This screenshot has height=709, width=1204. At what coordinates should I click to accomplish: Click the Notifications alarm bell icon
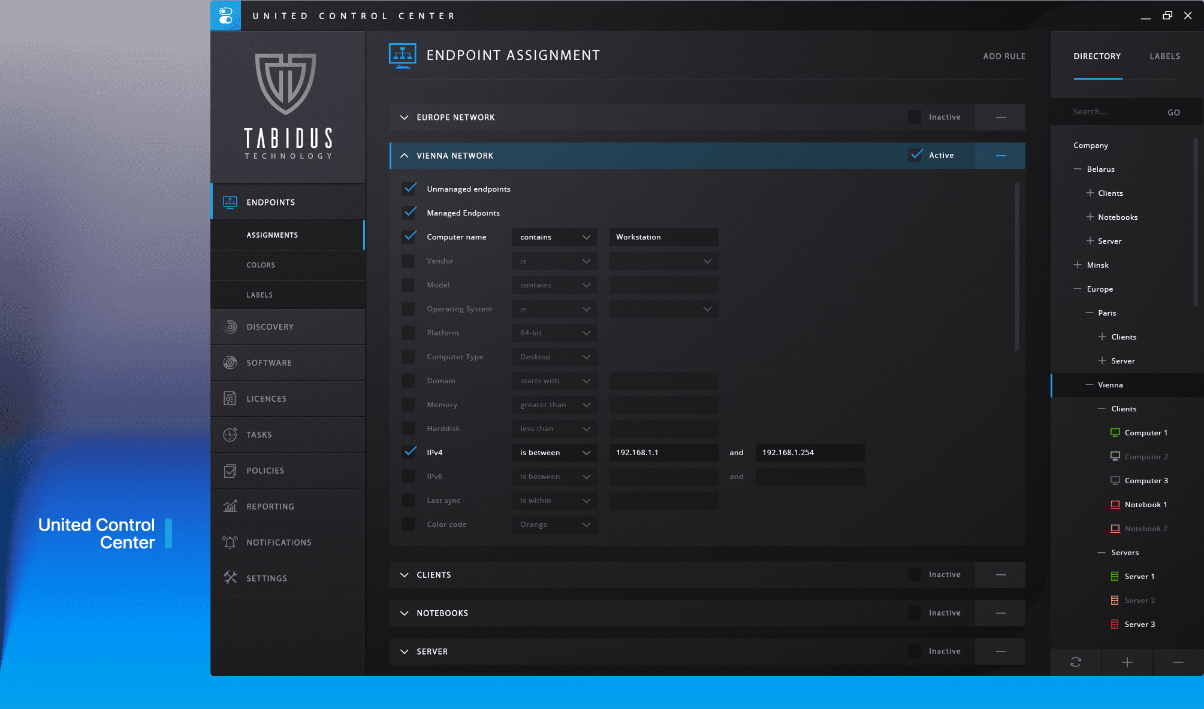[x=230, y=543]
